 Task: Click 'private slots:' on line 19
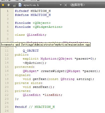(x=29, y=83)
